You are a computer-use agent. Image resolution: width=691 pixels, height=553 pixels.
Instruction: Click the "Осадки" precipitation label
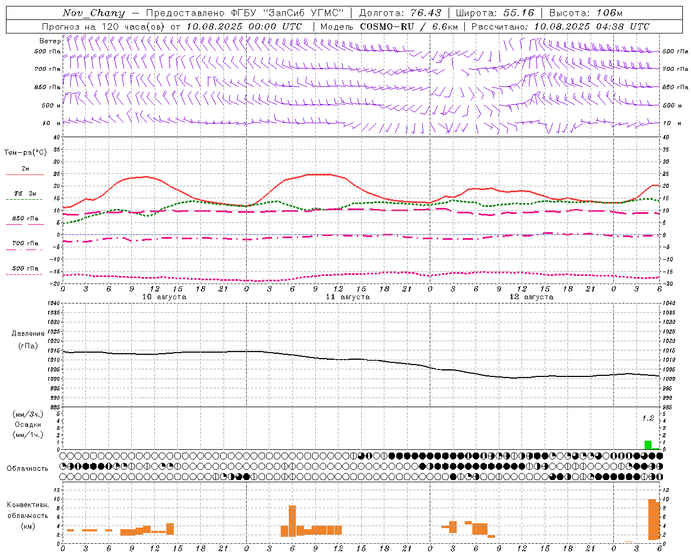tap(28, 424)
